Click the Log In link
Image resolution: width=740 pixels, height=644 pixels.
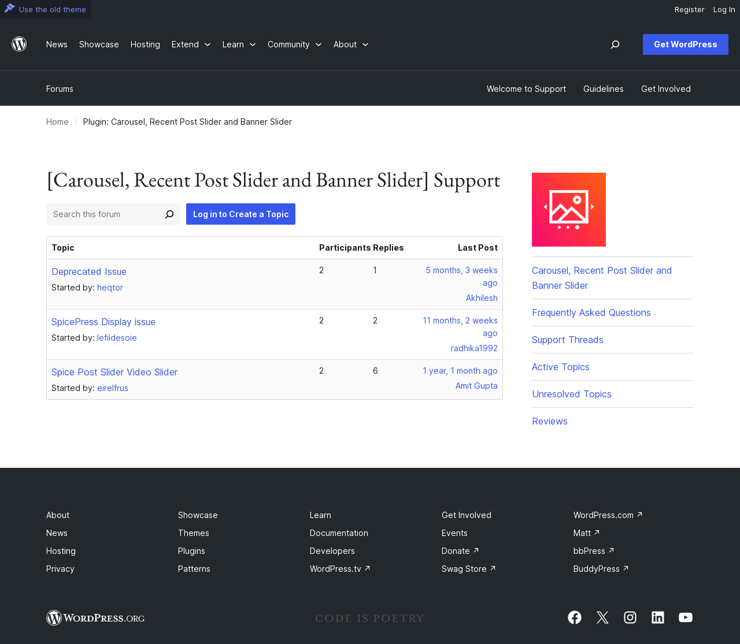click(x=724, y=9)
